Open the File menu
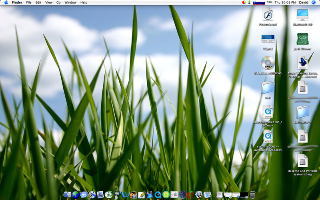320x200 pixels. (x=29, y=2)
